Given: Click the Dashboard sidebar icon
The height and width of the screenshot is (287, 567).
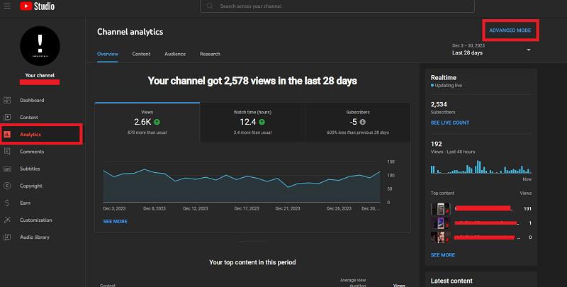Looking at the screenshot, I should click(x=7, y=100).
